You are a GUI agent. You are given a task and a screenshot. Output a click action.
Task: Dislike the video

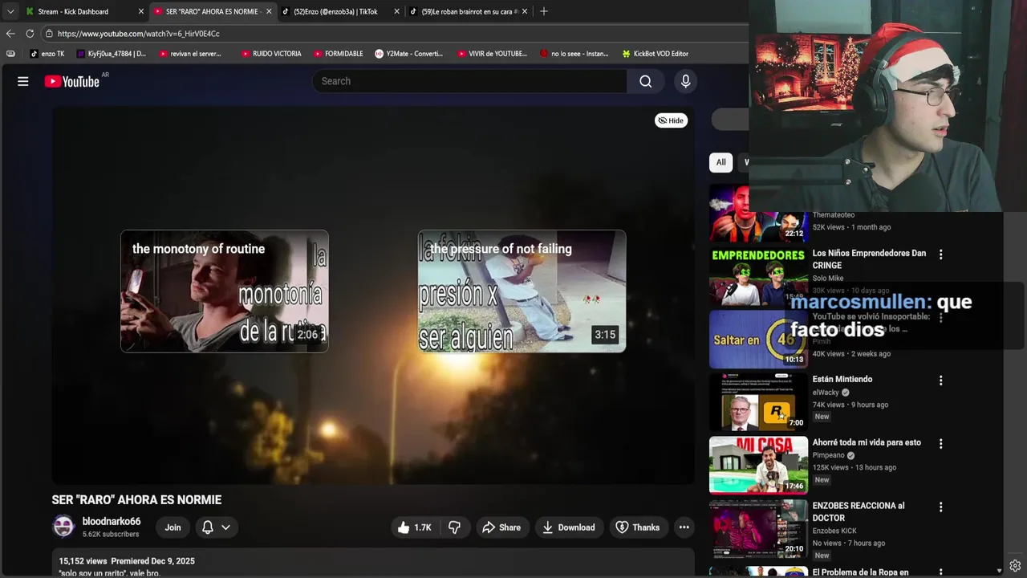[x=454, y=527]
